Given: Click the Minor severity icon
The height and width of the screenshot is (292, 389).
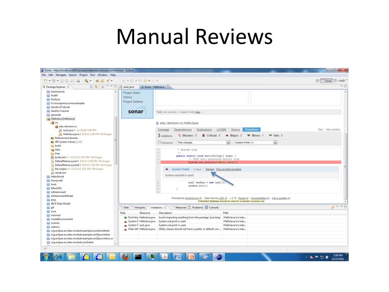Looking at the screenshot, I should pyautogui.click(x=248, y=136).
